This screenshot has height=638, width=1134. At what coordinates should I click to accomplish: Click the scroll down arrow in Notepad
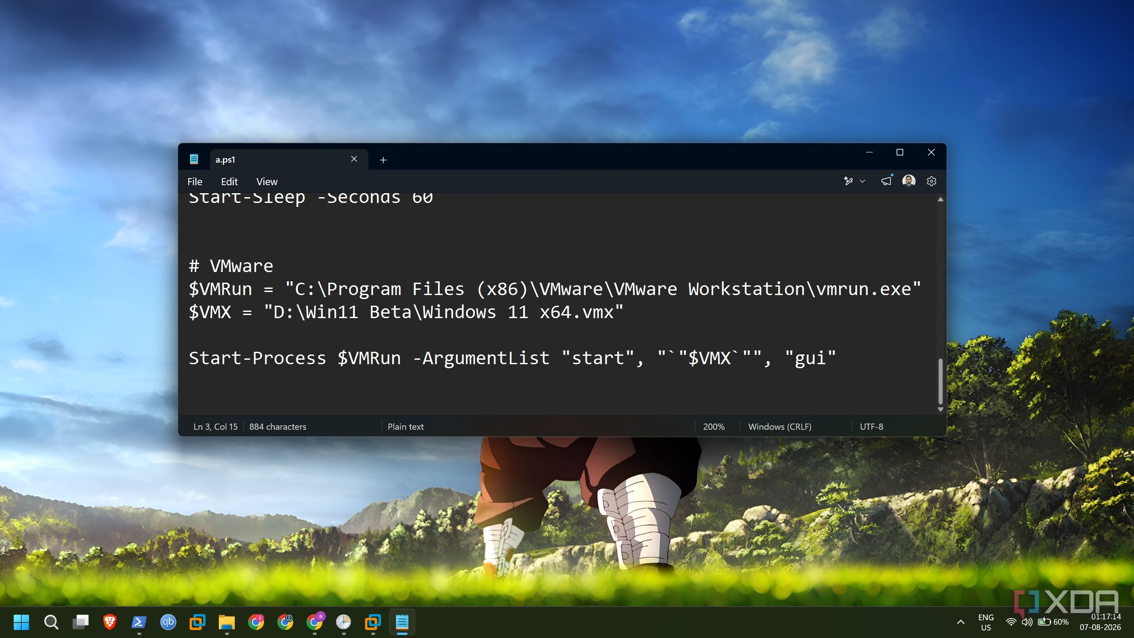click(940, 409)
